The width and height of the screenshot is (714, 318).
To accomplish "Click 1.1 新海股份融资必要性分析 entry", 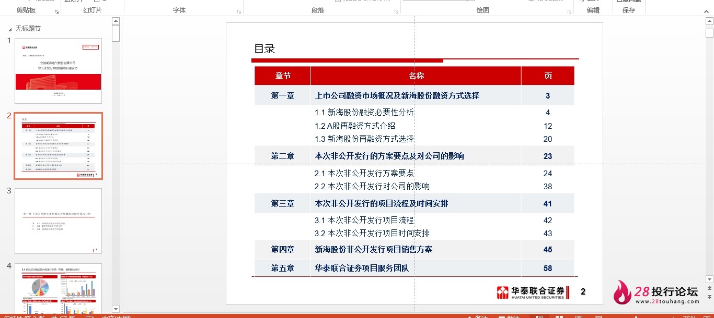I will tap(364, 113).
